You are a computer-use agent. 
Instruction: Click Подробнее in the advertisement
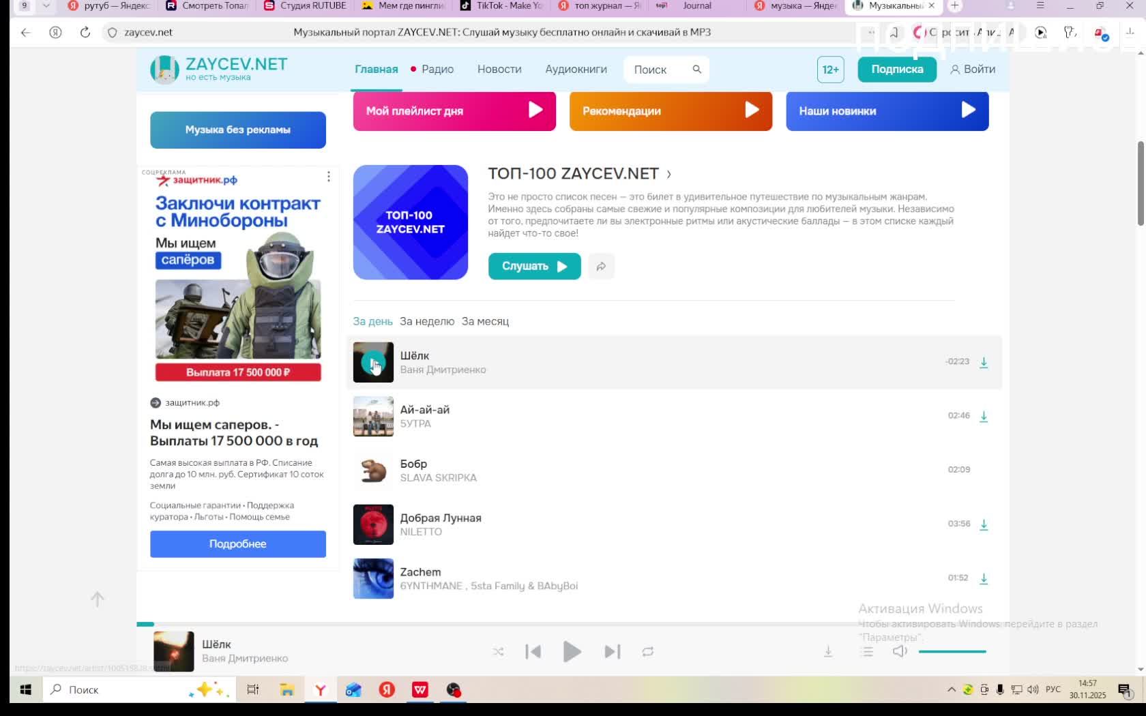click(238, 544)
